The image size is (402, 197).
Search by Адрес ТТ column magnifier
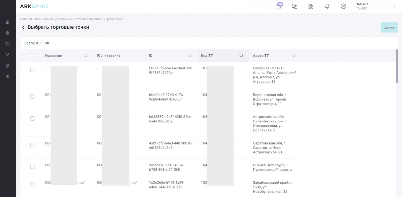[293, 56]
